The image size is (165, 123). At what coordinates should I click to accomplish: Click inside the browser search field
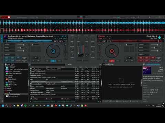(x=48, y=65)
